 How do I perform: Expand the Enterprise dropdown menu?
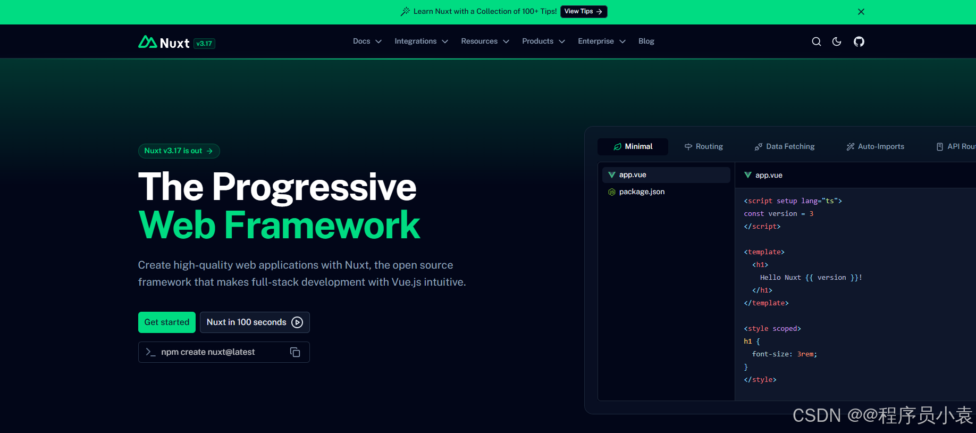coord(602,41)
